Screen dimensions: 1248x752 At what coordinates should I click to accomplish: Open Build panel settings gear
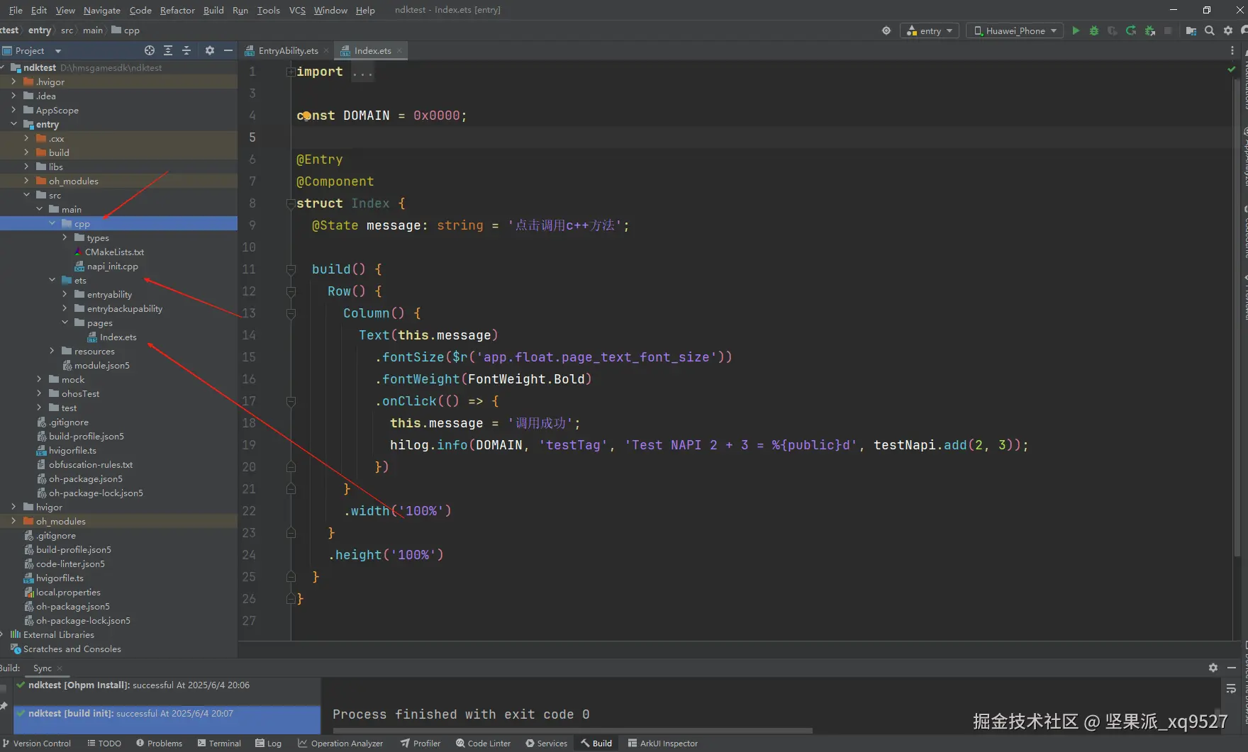point(1213,668)
